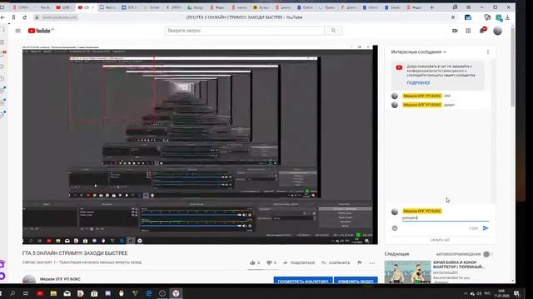Open OBS Studio from the taskbar
The height and width of the screenshot is (299, 533).
[x=162, y=293]
